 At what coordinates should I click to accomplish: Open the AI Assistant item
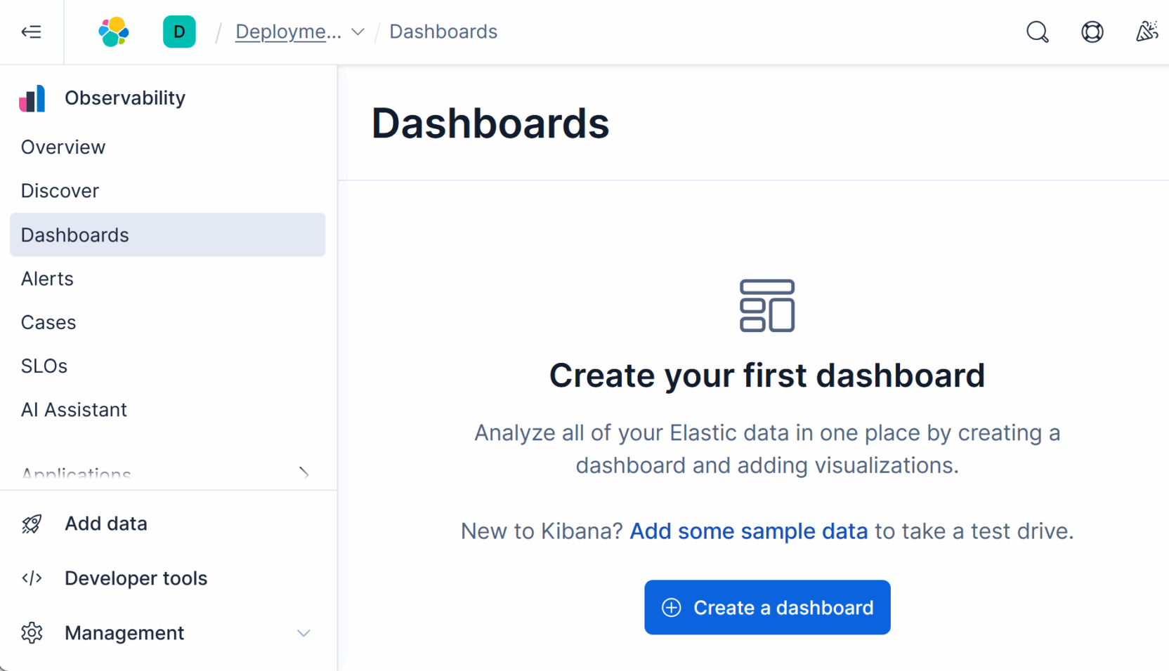click(74, 410)
